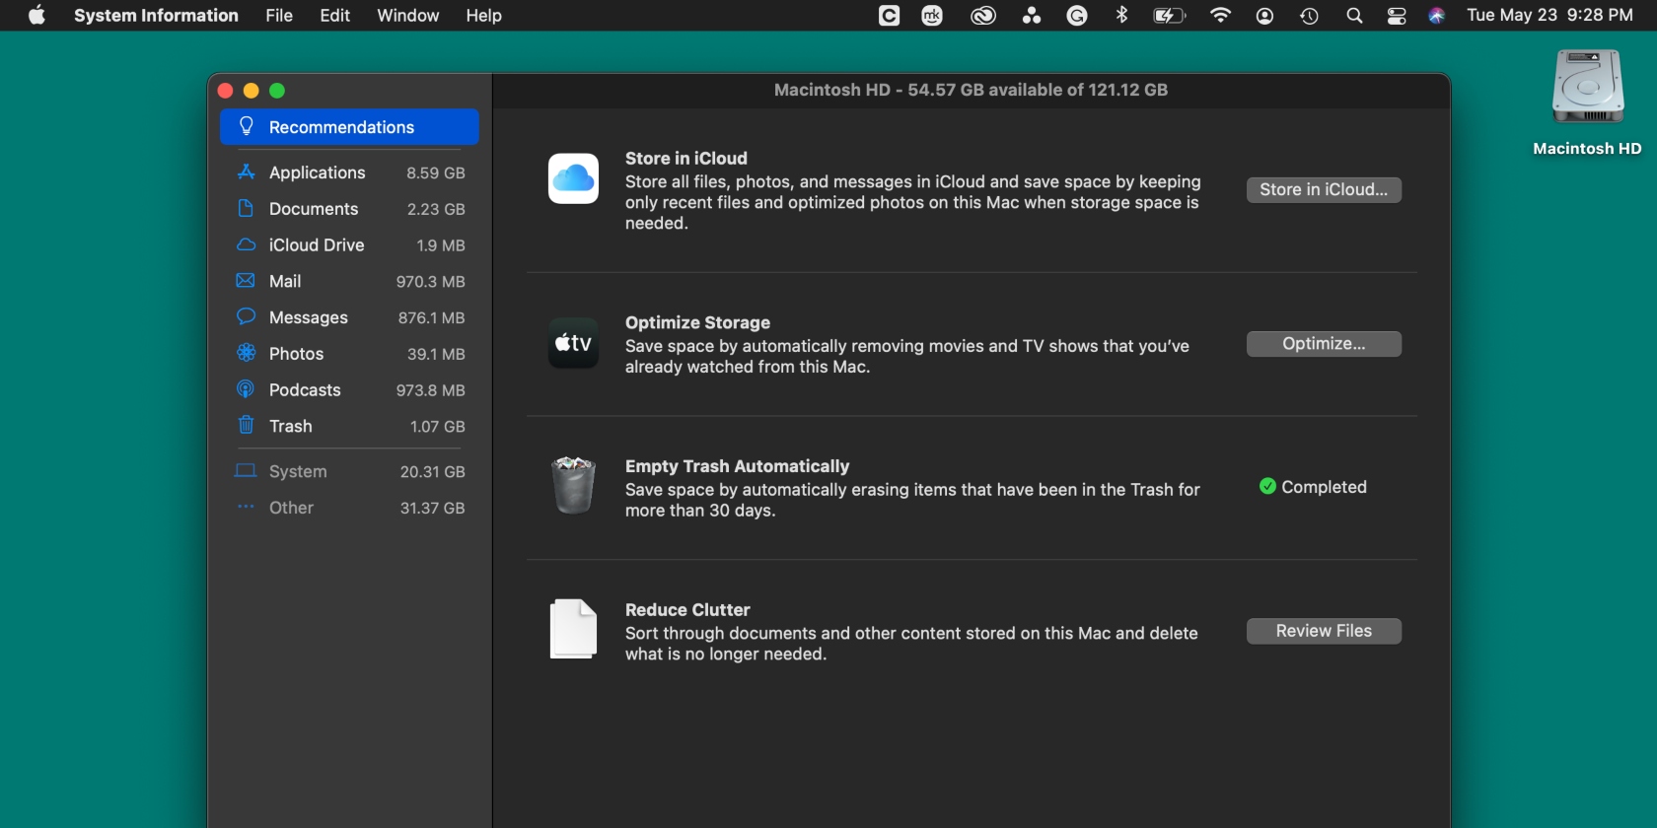Viewport: 1657px width, 828px height.
Task: Click the System laptop icon
Action: (246, 471)
